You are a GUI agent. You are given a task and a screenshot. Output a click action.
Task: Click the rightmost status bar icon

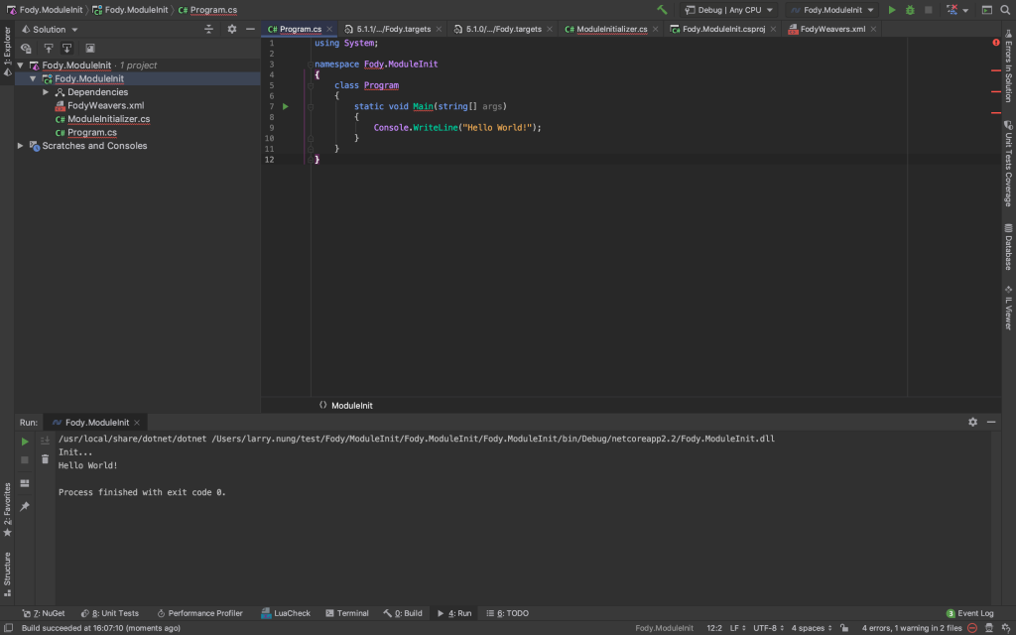(x=1005, y=628)
